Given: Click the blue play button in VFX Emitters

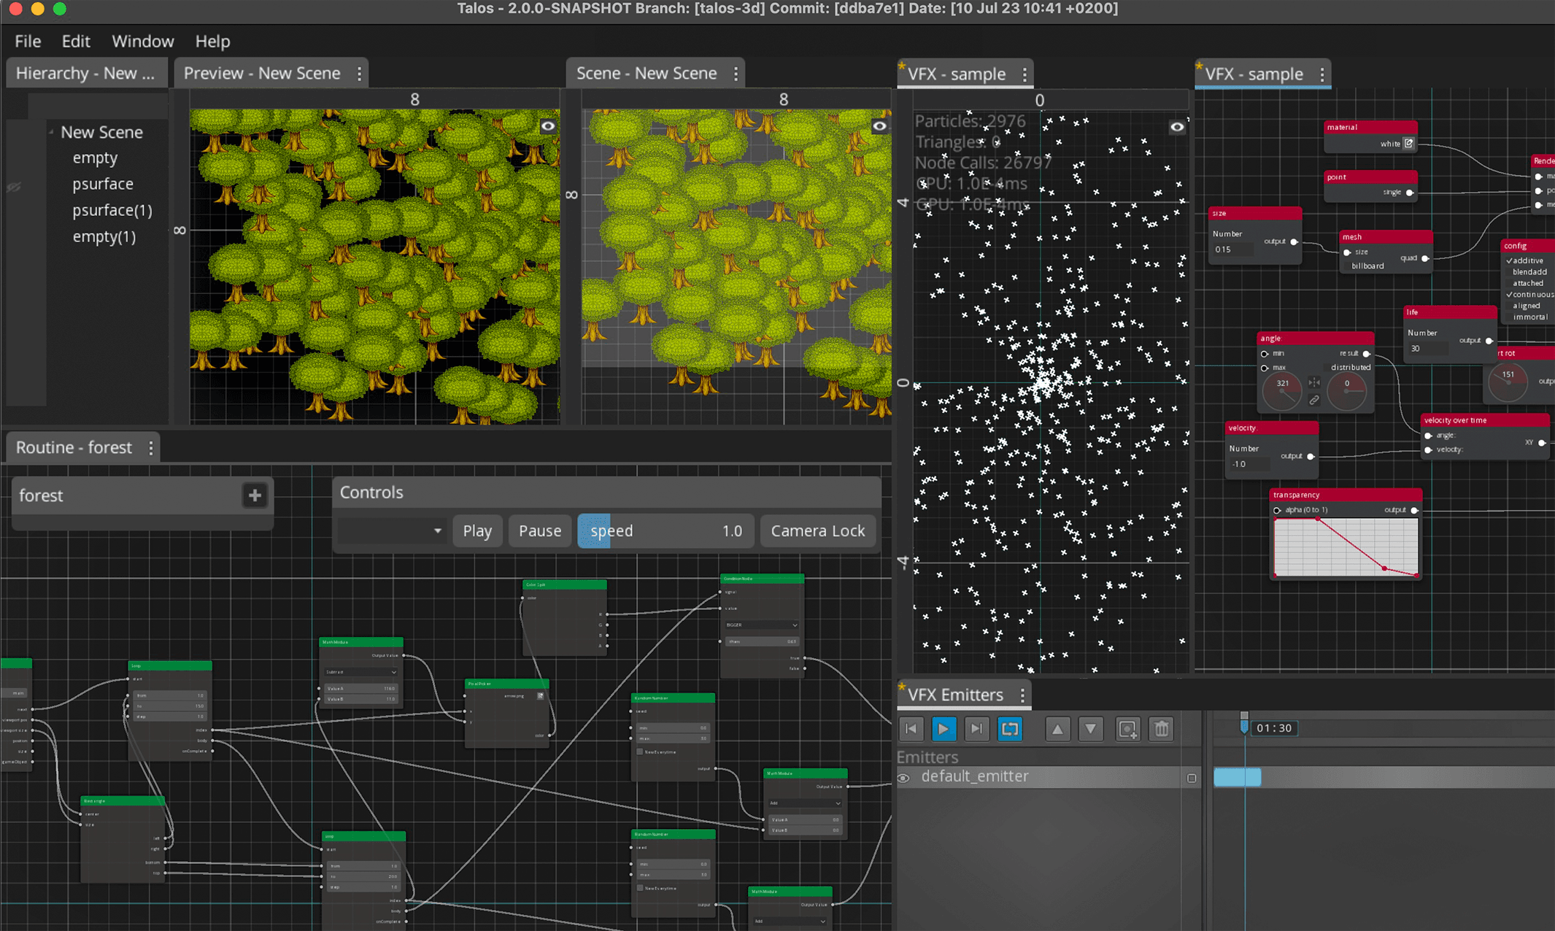Looking at the screenshot, I should [x=944, y=728].
